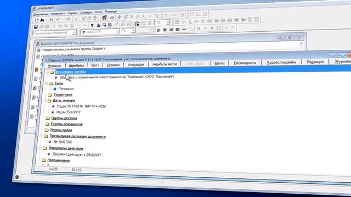Collapse the Исходящие органы tree node
The image size is (351, 197).
48,72
